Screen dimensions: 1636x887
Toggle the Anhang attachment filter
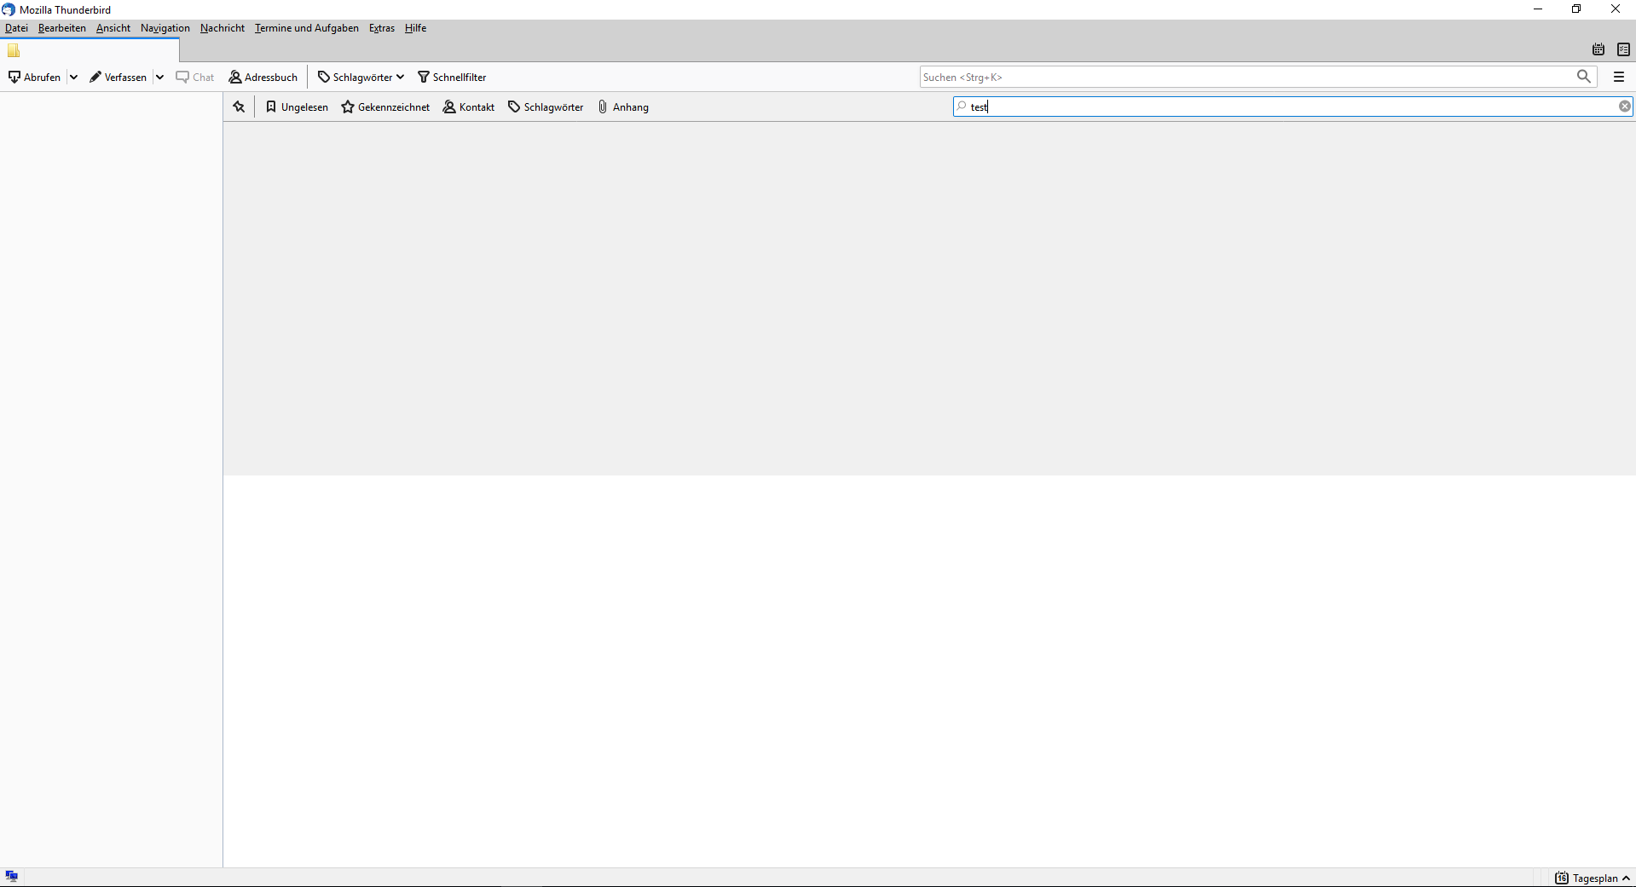click(x=623, y=107)
